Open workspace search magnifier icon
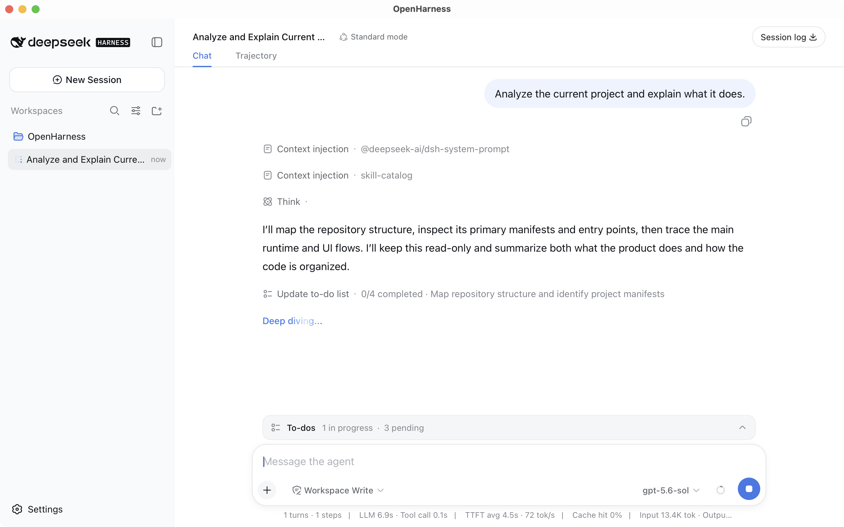 point(114,111)
